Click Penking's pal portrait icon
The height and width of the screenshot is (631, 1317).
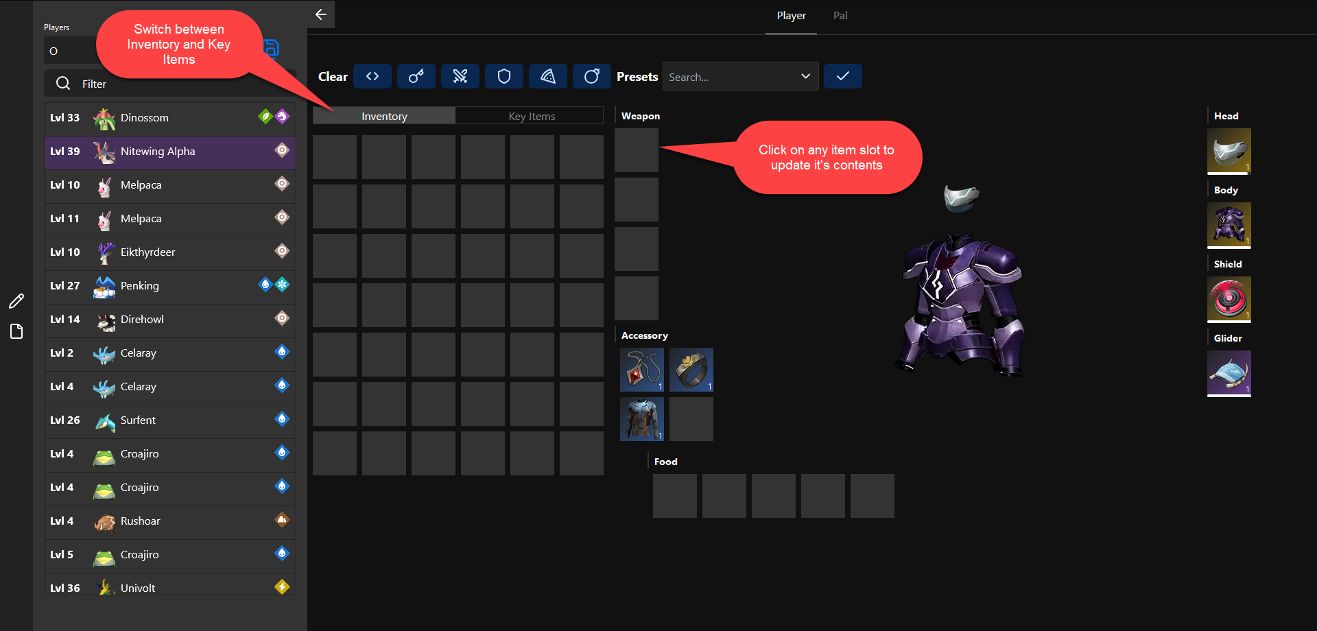[x=104, y=286]
